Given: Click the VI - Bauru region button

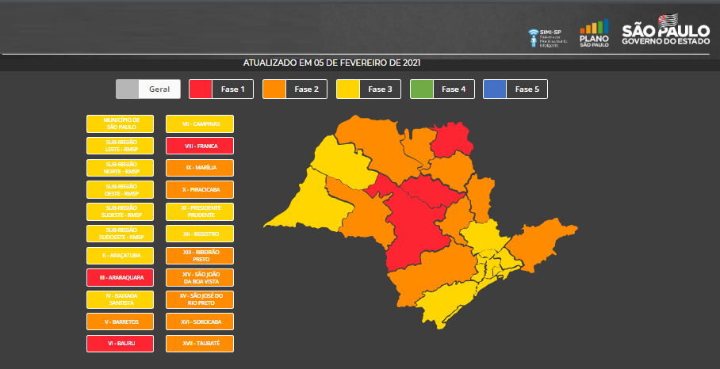Looking at the screenshot, I should click(121, 344).
